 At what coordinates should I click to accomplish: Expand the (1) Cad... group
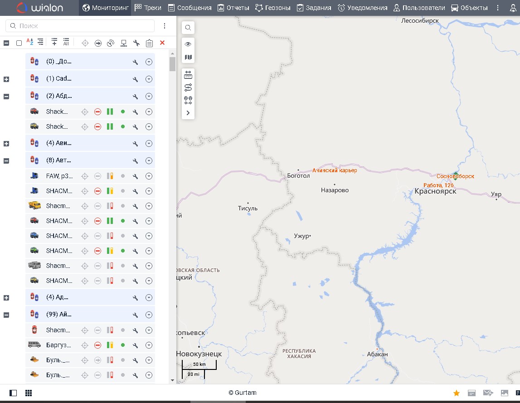[x=6, y=79]
